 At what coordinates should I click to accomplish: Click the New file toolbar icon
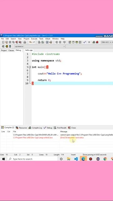click(x=3, y=42)
